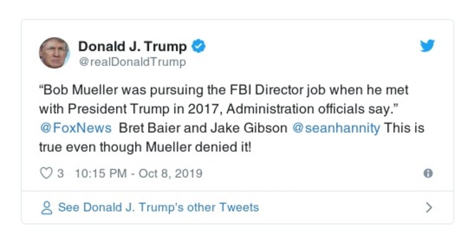Image resolution: width=475 pixels, height=246 pixels.
Task: Click the blue verified badge
Action: [x=200, y=46]
